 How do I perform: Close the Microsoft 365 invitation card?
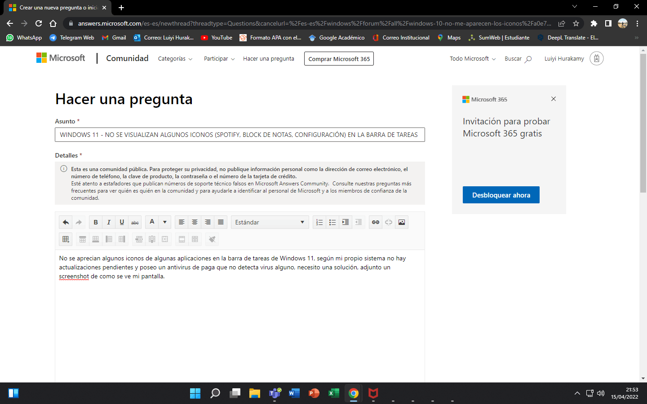point(554,99)
